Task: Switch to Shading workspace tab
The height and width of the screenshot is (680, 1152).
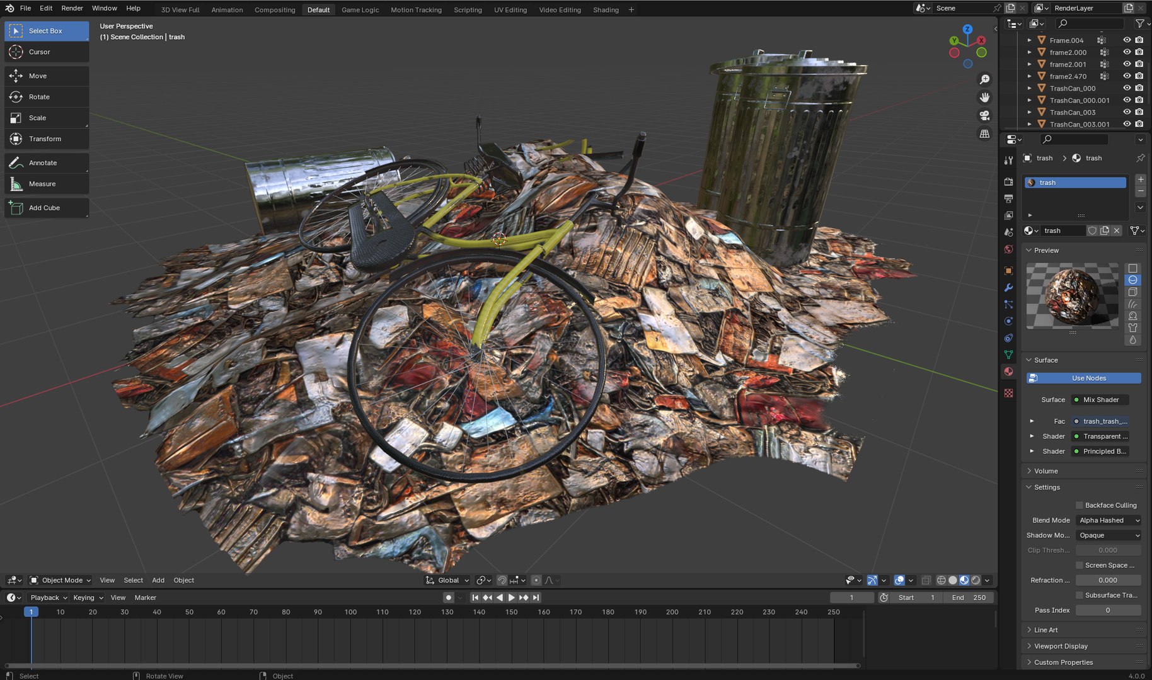Action: coord(605,9)
